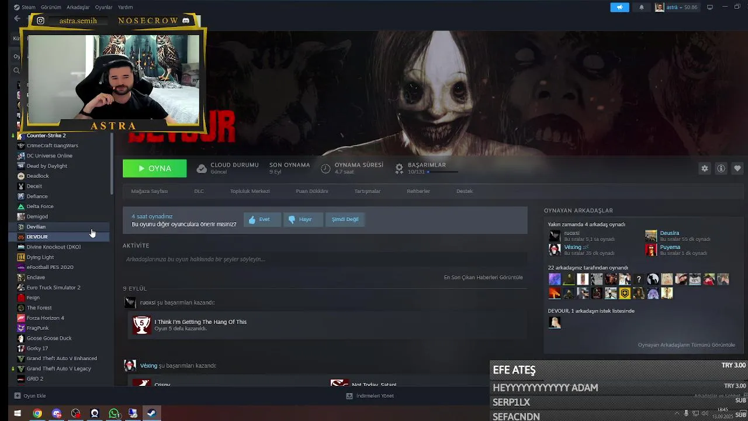Click Add a game plus icon
The image size is (748, 421).
[17, 396]
